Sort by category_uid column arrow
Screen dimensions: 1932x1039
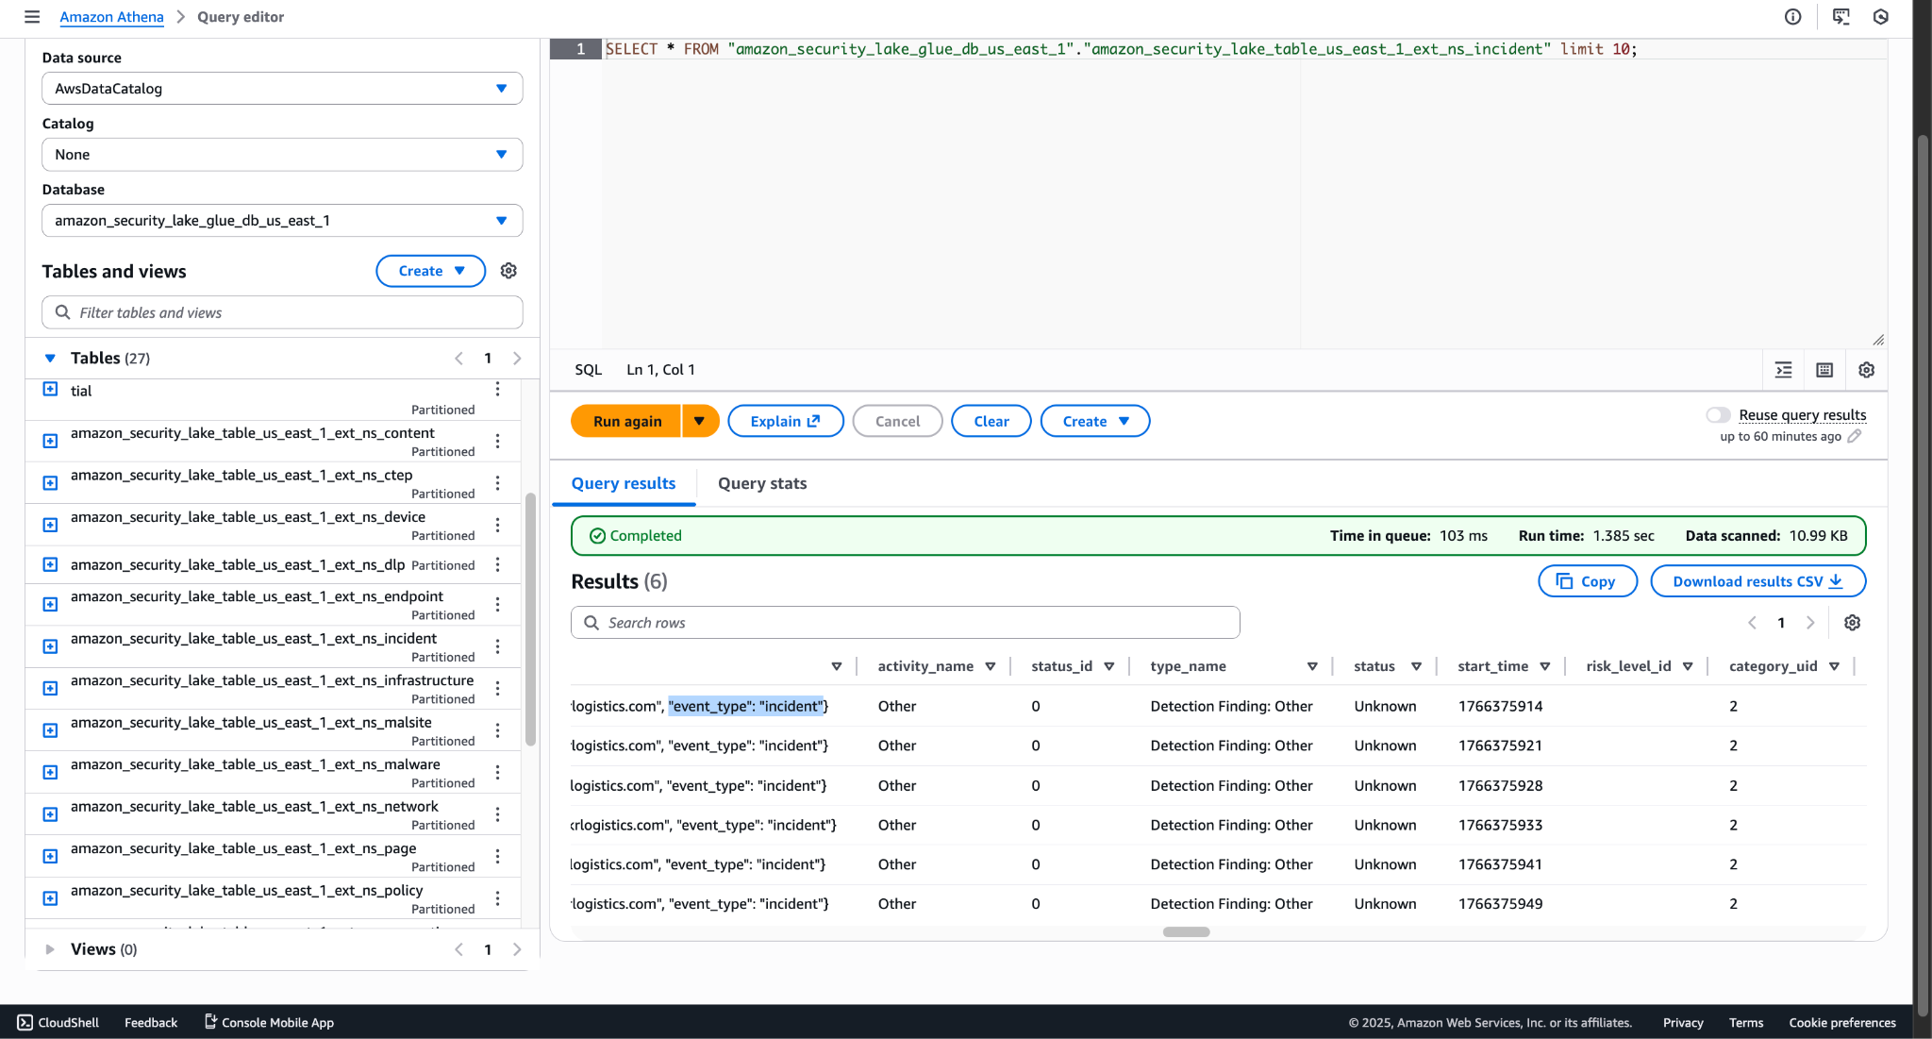pos(1834,666)
